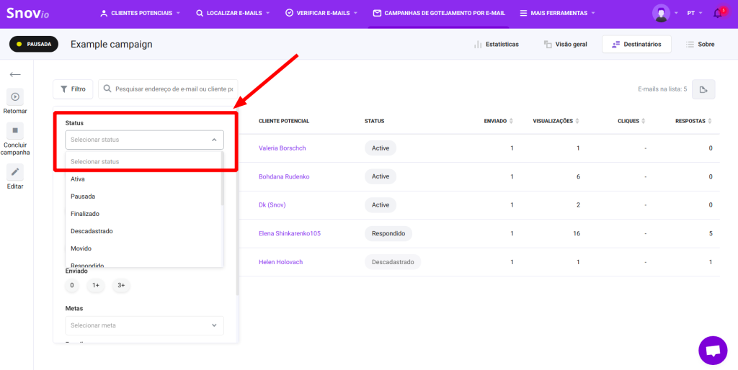
Task: Open Helen Holovach prospect link
Action: click(x=280, y=262)
